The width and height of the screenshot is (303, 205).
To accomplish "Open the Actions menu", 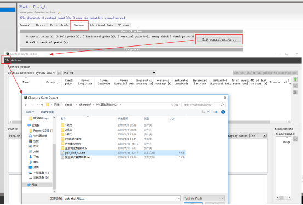I will click(16, 60).
